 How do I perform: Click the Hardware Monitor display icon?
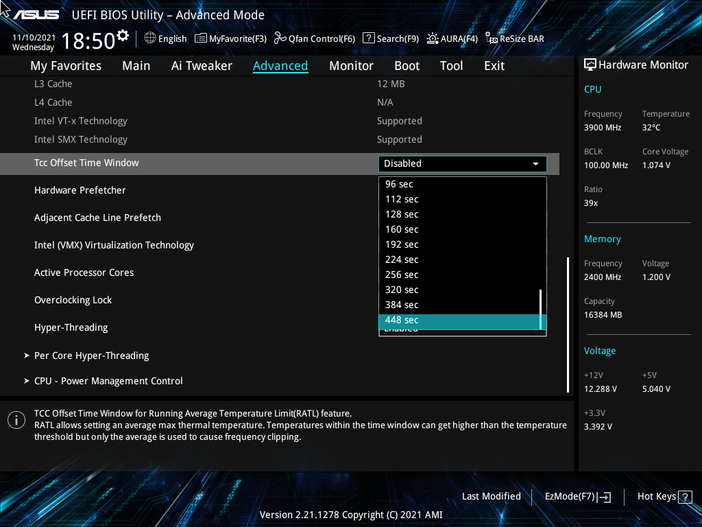click(x=590, y=65)
